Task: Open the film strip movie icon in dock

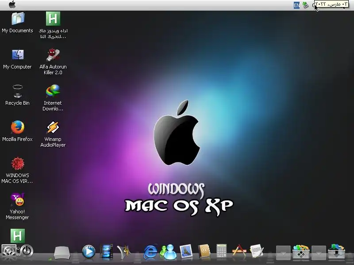Action: pos(106,251)
